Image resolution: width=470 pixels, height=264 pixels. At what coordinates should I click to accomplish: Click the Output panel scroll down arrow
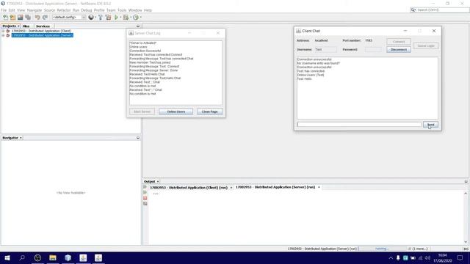click(466, 242)
